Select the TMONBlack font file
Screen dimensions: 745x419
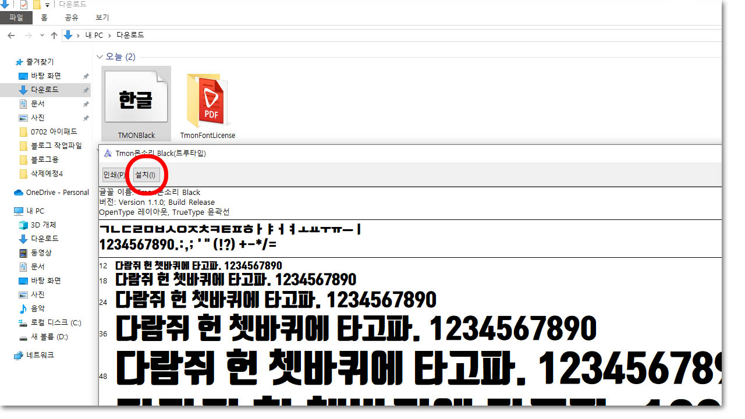[136, 104]
